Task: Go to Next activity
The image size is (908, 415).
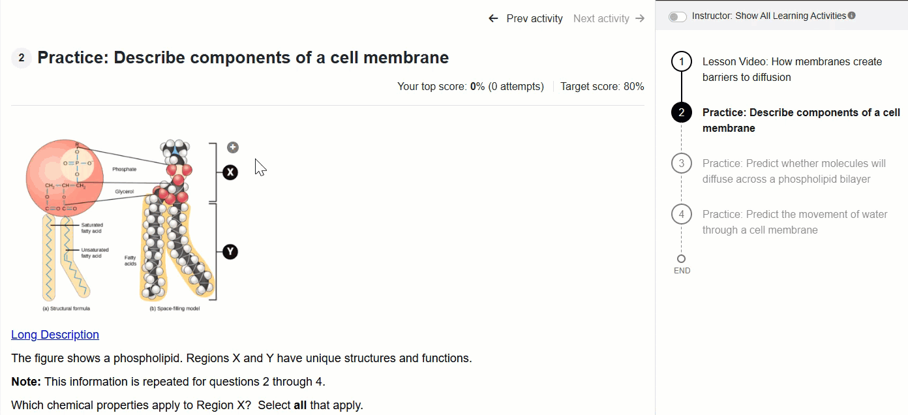Action: [x=609, y=18]
